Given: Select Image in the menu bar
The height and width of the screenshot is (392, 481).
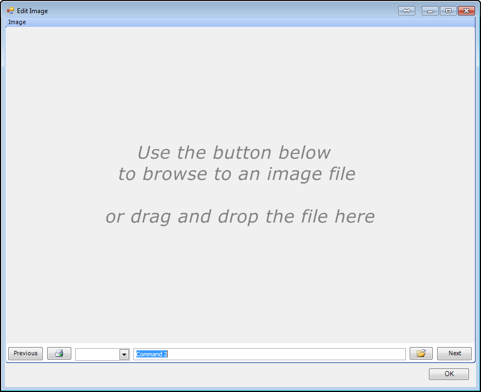Looking at the screenshot, I should click(16, 21).
